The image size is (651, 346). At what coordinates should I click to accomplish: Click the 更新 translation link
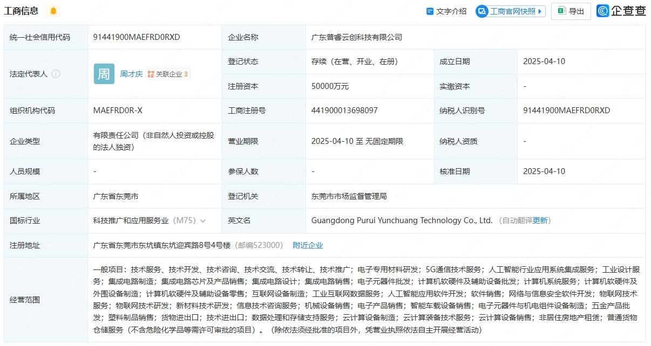[x=540, y=220]
